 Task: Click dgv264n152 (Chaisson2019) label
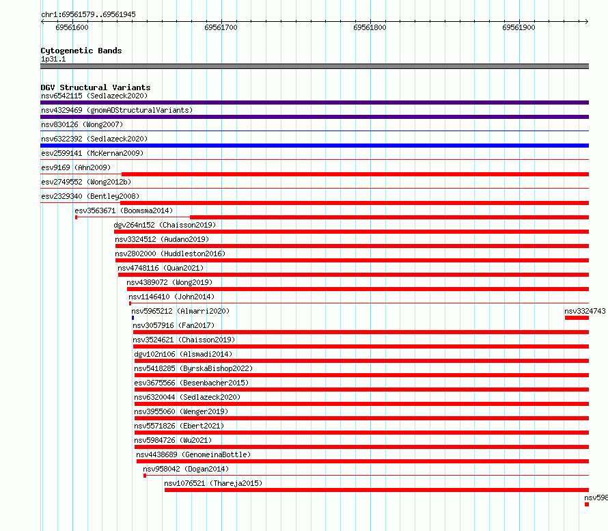click(x=165, y=225)
